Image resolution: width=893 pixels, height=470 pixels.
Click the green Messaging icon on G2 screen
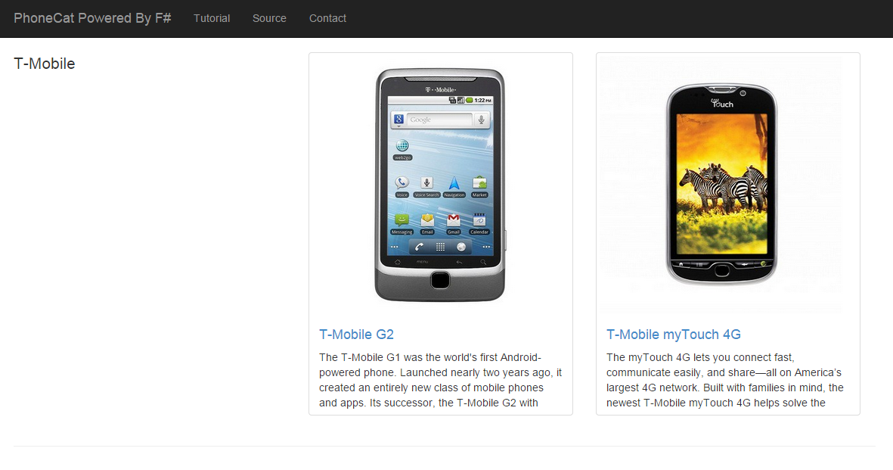pos(402,220)
